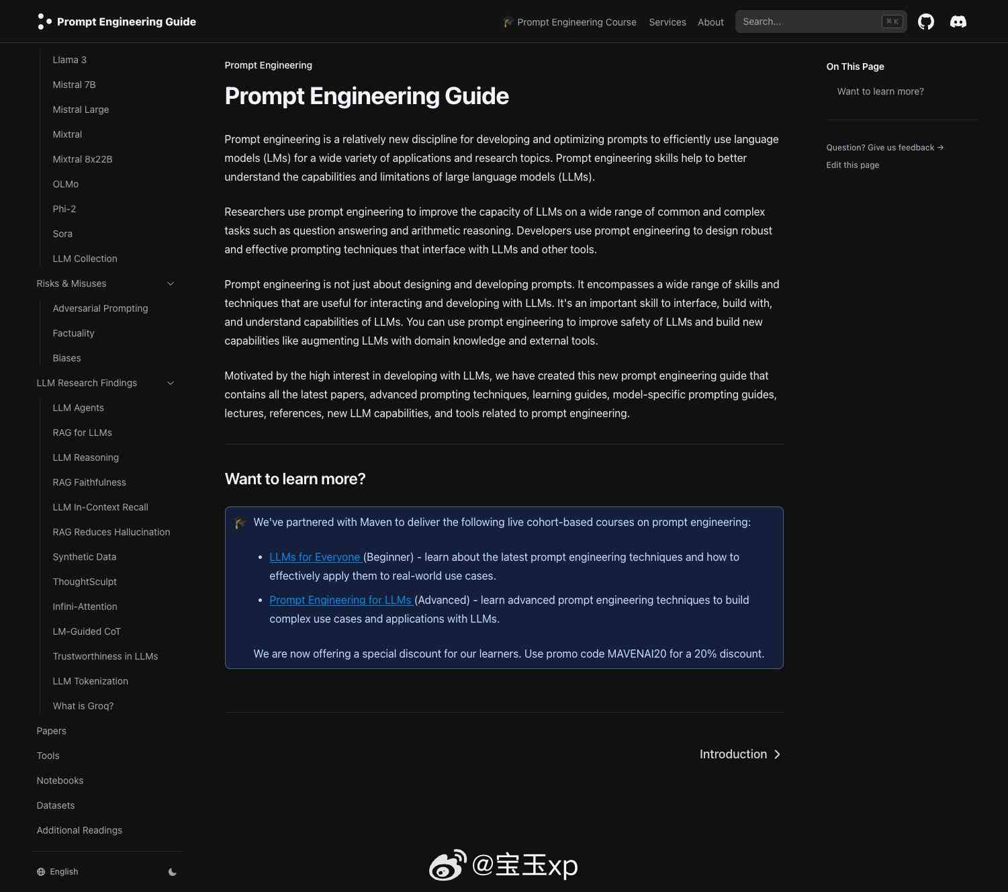Image resolution: width=1008 pixels, height=892 pixels.
Task: Open the GitHub repository icon
Action: (926, 22)
